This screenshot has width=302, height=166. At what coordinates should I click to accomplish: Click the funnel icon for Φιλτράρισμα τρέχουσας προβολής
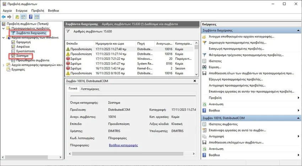205,55
